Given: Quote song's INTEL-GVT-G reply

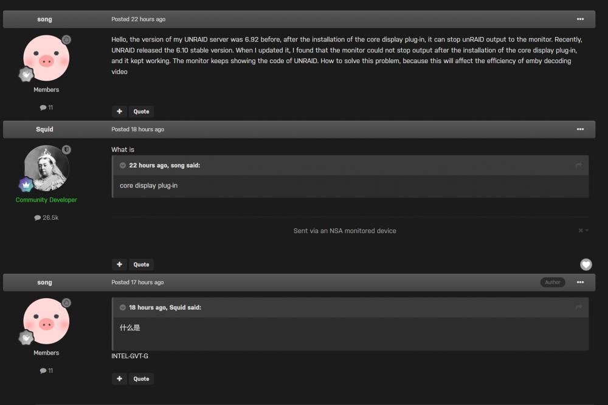Looking at the screenshot, I should pos(141,379).
